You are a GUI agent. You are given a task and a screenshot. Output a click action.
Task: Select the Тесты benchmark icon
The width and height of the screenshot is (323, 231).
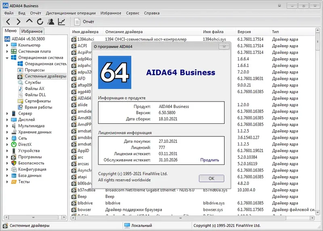click(x=14, y=182)
